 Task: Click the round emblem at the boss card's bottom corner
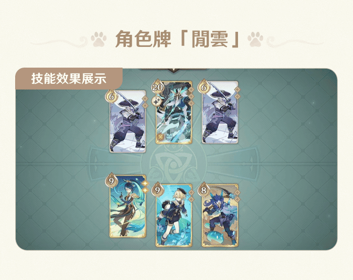pyautogui.click(x=160, y=137)
